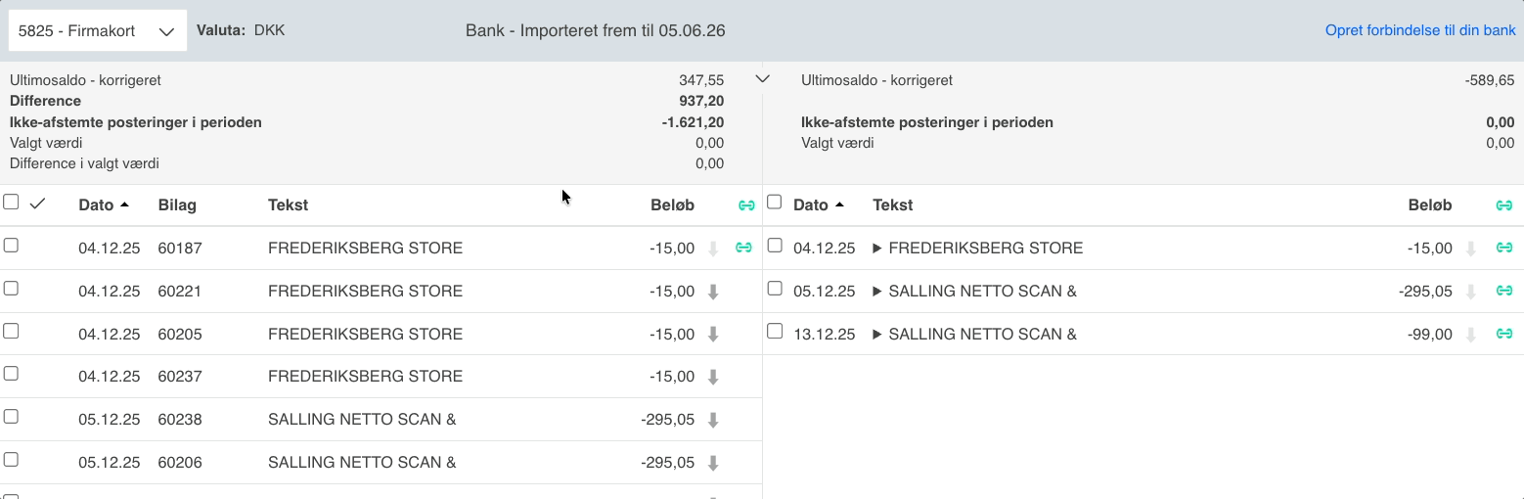The height and width of the screenshot is (499, 1524).
Task: Sort bank table by Tekst column
Action: (893, 205)
